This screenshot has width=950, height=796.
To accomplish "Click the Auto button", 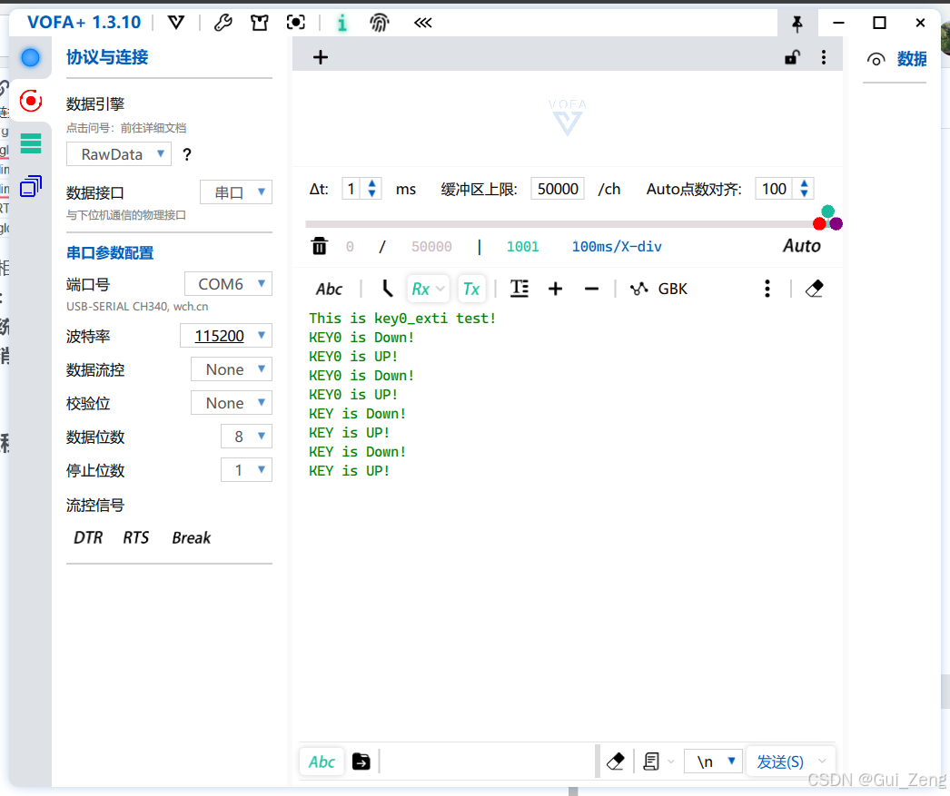I will [x=802, y=246].
